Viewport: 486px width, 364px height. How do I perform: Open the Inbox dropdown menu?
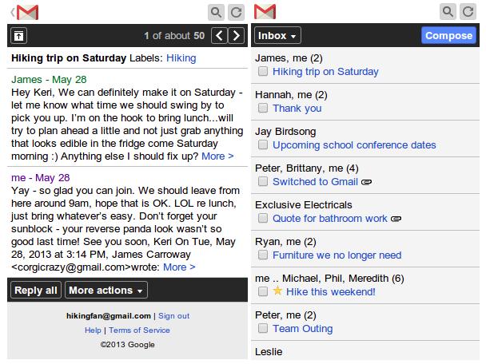click(x=278, y=36)
